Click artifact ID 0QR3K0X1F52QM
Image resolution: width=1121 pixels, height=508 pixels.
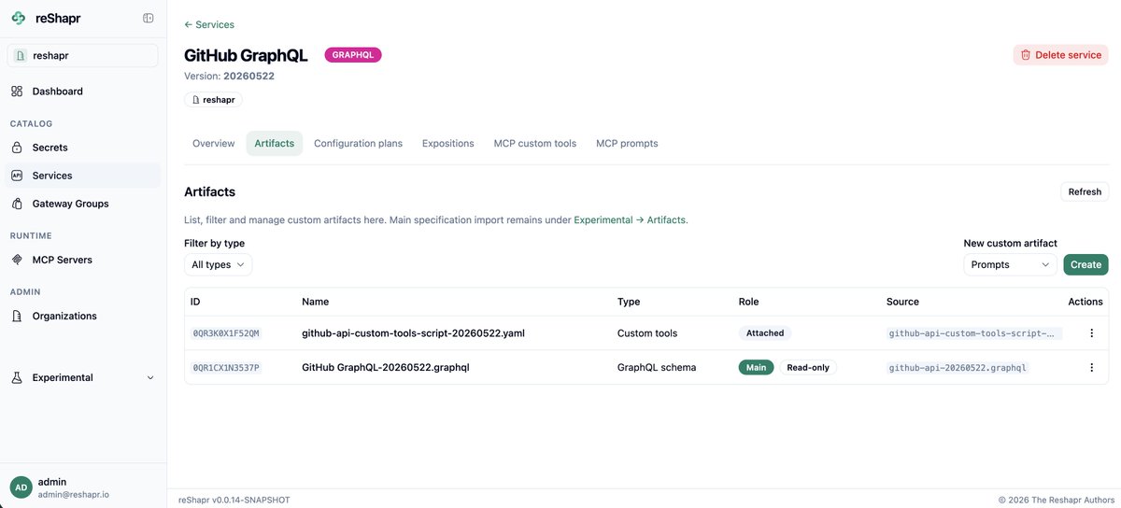pyautogui.click(x=226, y=333)
